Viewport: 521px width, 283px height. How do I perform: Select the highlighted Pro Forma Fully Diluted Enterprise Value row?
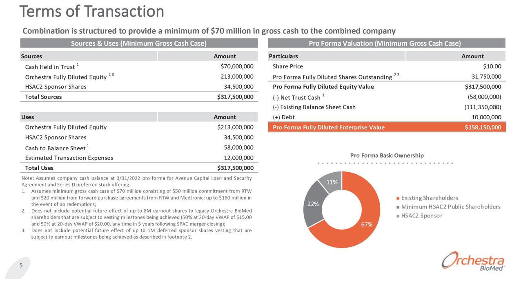[386, 127]
